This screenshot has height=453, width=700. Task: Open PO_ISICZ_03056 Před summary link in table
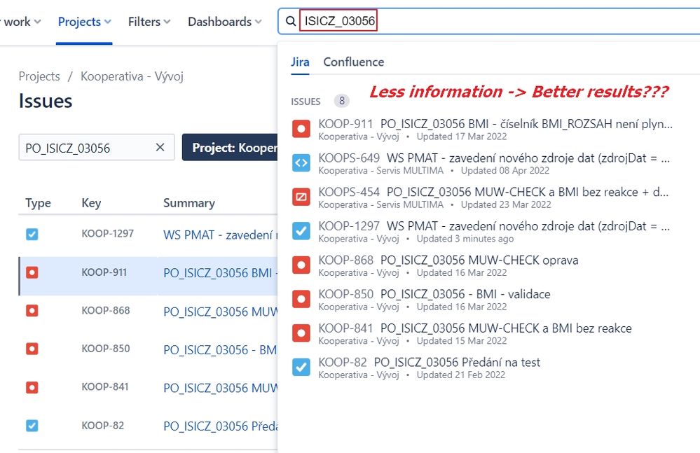click(x=220, y=426)
